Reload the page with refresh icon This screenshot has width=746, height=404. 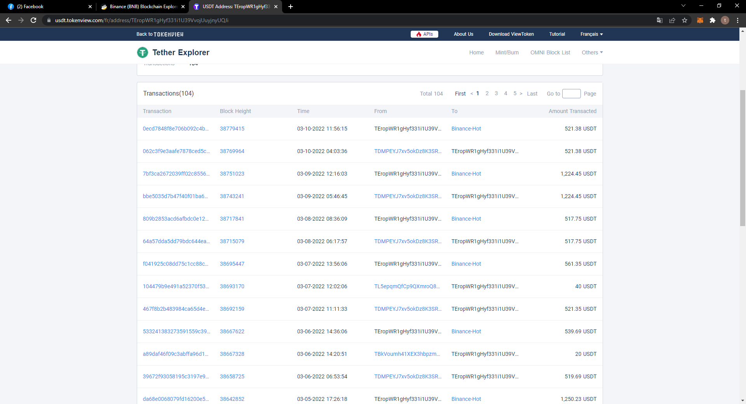tap(33, 20)
